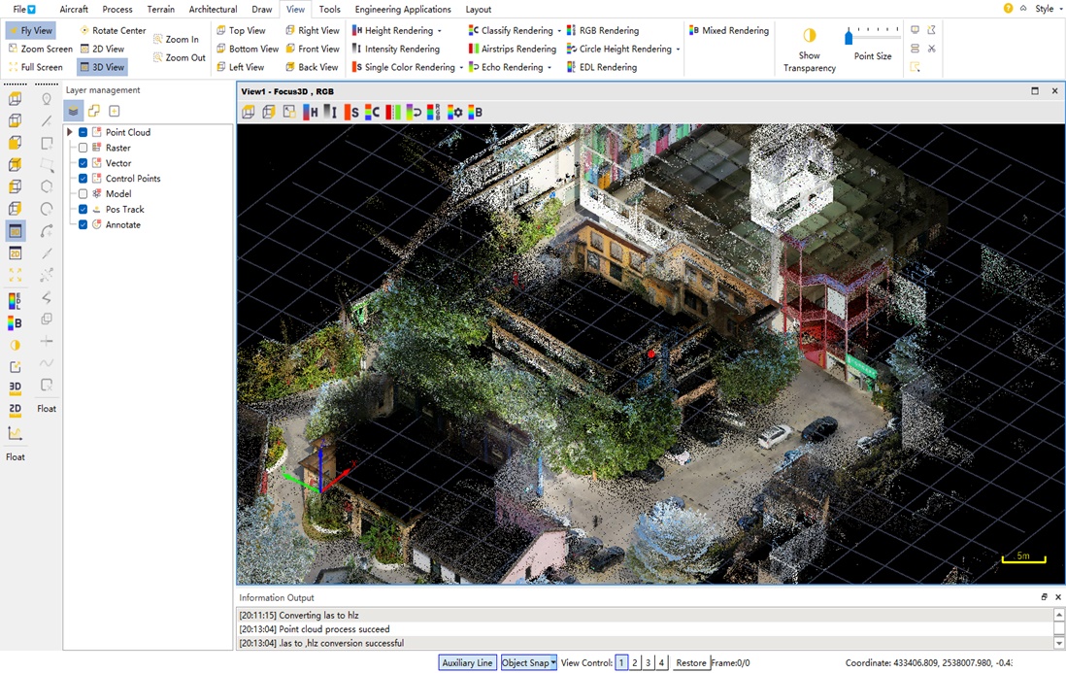1066x673 pixels.
Task: Click the C classify icon in View1 toolbar
Action: click(372, 113)
